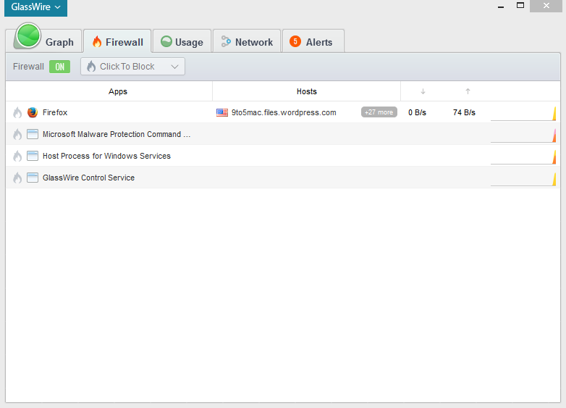Click Microsoft Malware Protection's mini traffic graph

pyautogui.click(x=523, y=136)
